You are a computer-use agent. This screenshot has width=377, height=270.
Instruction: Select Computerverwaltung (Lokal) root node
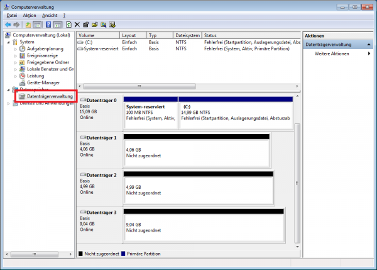(x=41, y=35)
